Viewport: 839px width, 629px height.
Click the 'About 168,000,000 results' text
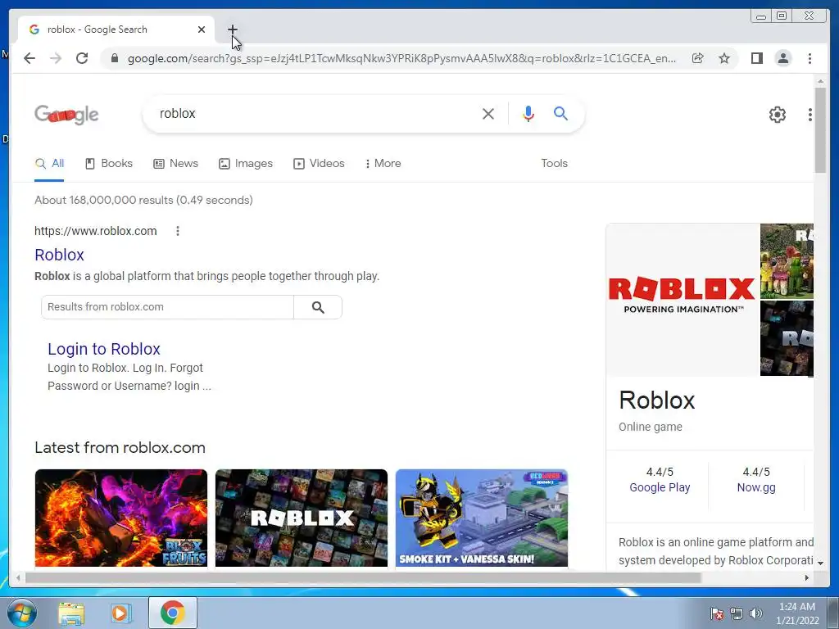143,200
